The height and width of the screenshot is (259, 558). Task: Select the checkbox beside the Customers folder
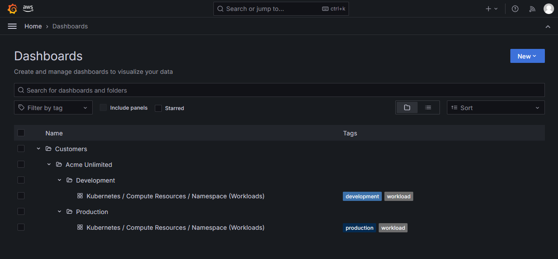click(21, 148)
